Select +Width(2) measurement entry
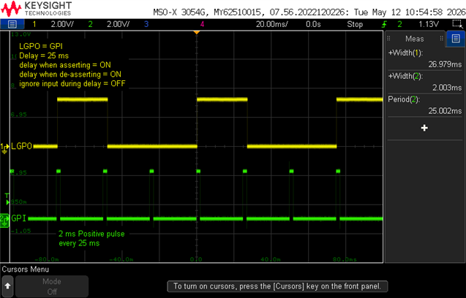This screenshot has width=466, height=298. click(x=425, y=82)
